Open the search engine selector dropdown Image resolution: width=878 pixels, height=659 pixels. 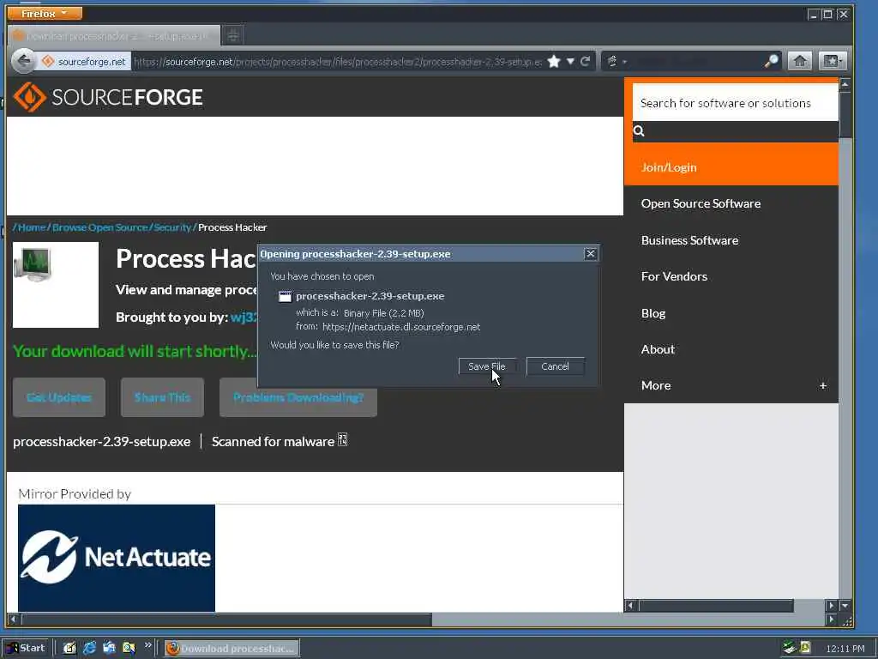tap(616, 61)
